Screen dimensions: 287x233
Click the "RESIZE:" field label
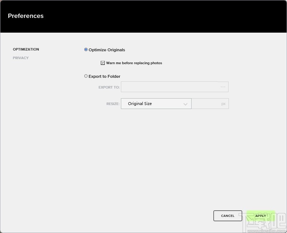point(113,104)
